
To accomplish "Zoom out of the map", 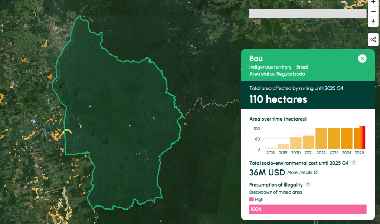I will [373, 12].
